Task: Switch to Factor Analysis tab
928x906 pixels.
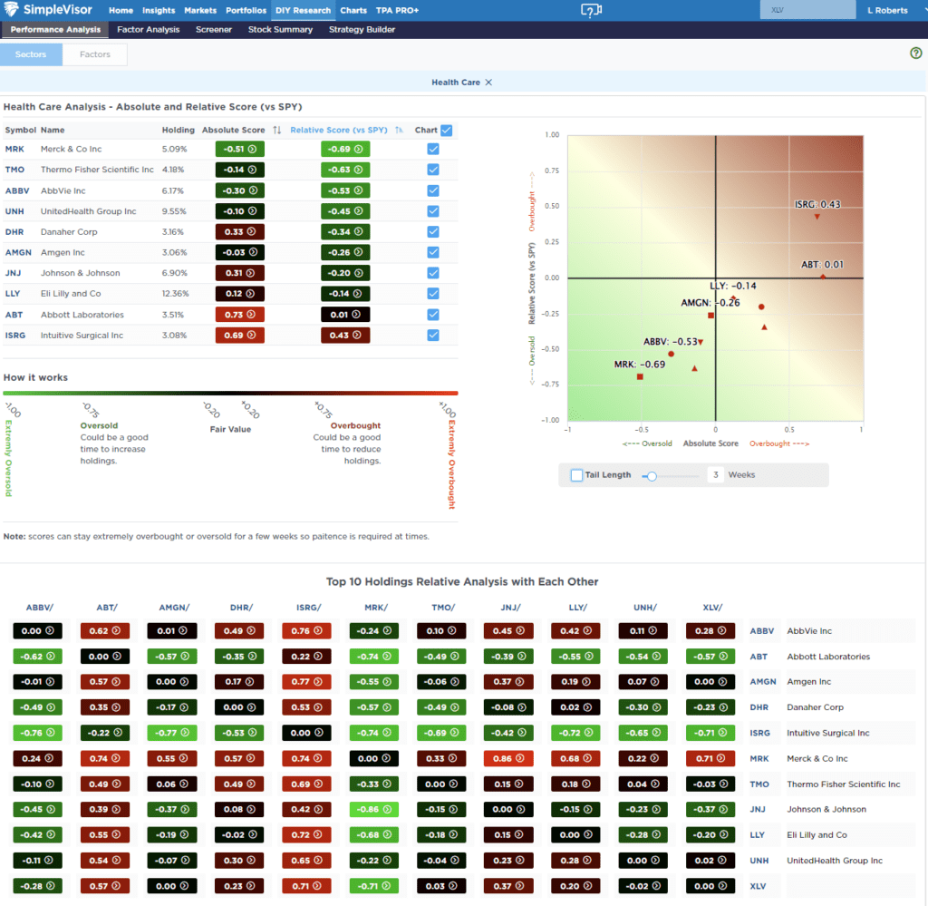Action: click(x=148, y=29)
